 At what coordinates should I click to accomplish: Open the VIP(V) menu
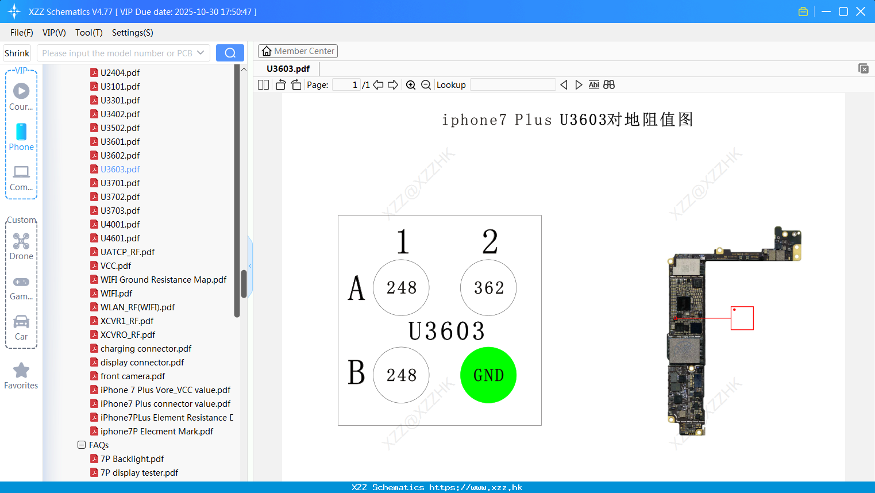coord(54,33)
